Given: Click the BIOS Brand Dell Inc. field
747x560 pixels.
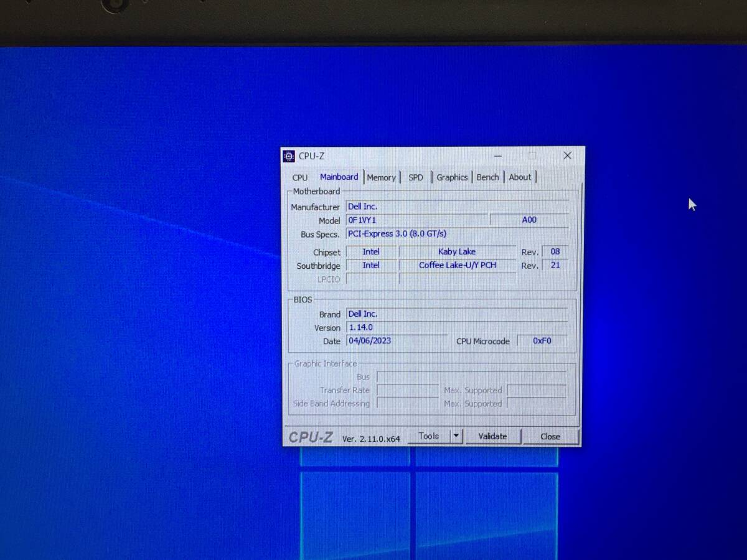Looking at the screenshot, I should (x=457, y=314).
